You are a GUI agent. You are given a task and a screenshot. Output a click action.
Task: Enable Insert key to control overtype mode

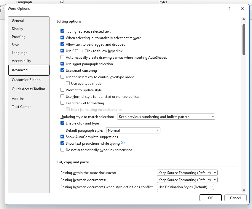point(62,77)
